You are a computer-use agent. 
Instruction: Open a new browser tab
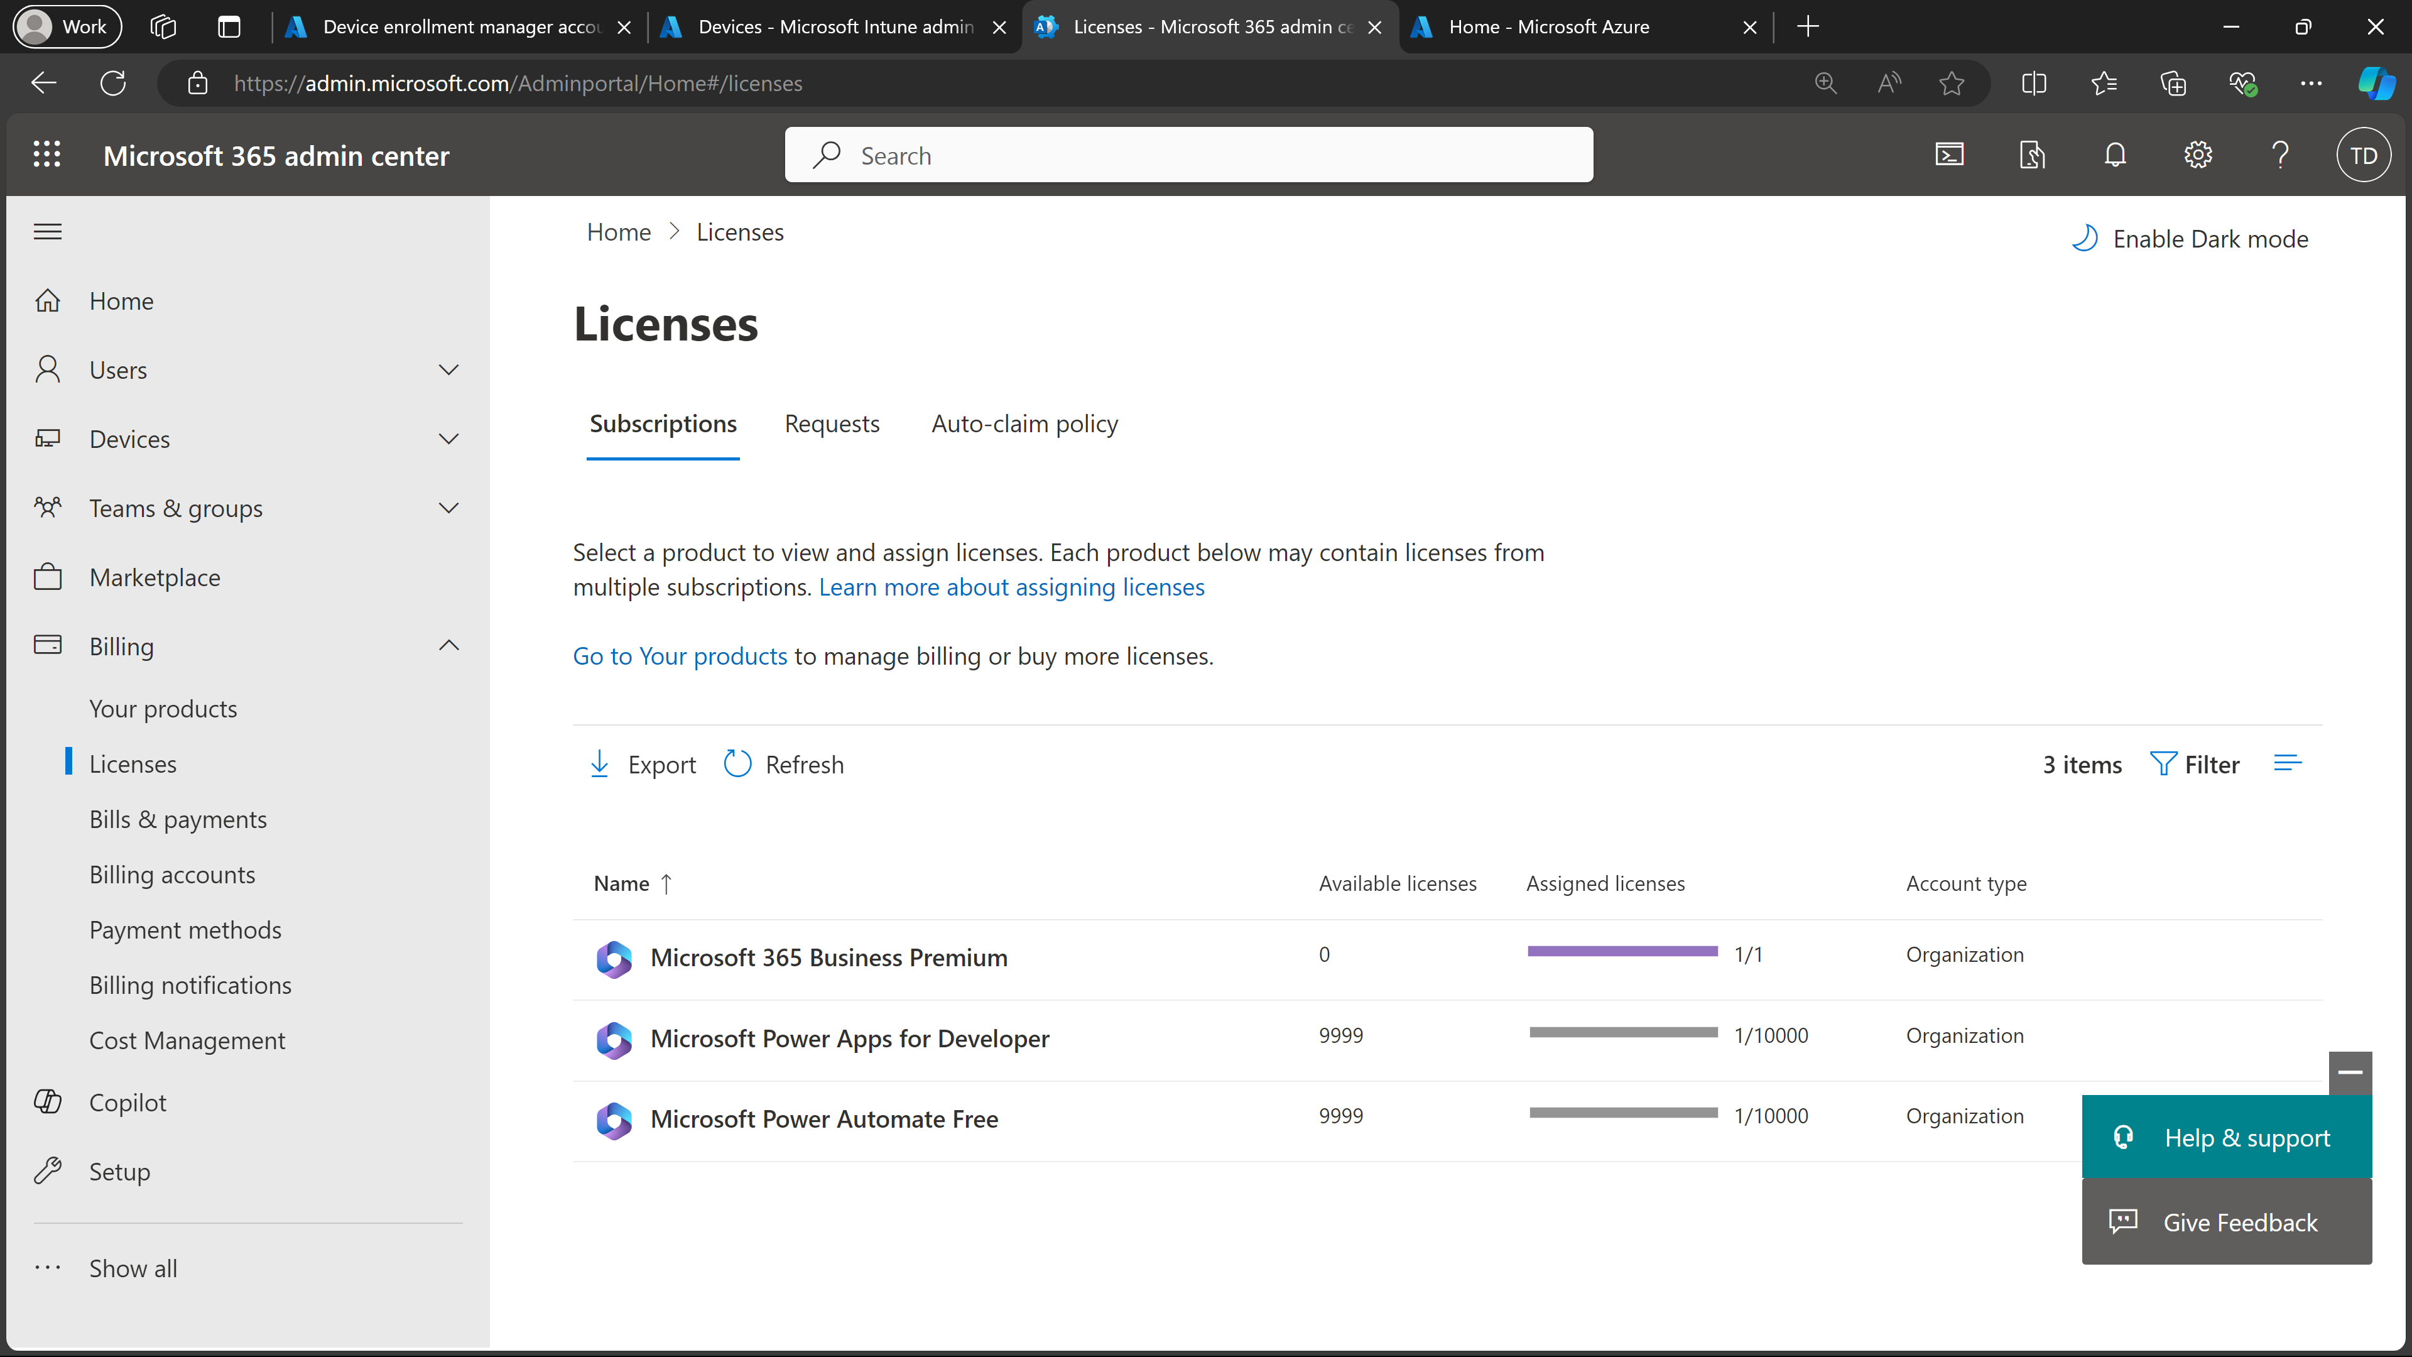[1808, 26]
